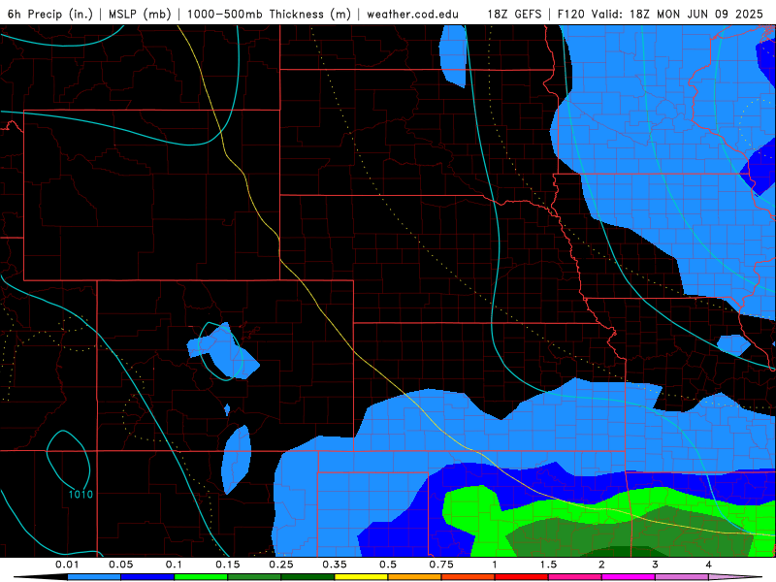The width and height of the screenshot is (776, 582).
Task: Click the legend value 3
Action: (656, 565)
